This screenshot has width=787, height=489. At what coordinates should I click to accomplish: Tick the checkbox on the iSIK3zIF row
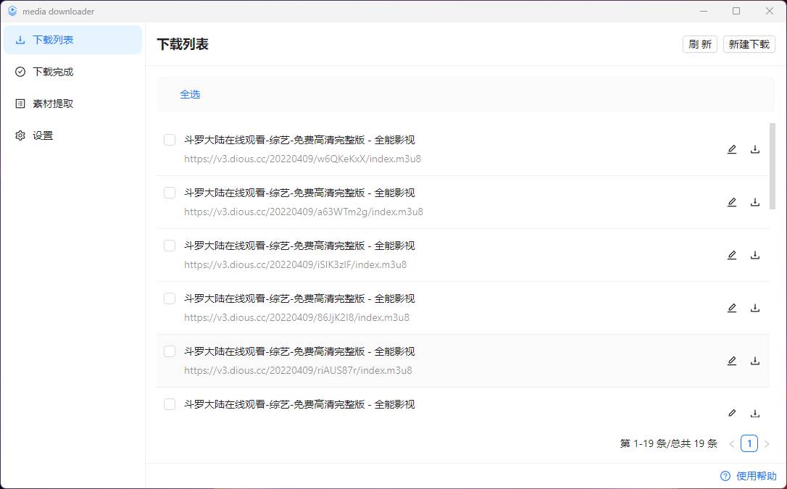pos(169,246)
